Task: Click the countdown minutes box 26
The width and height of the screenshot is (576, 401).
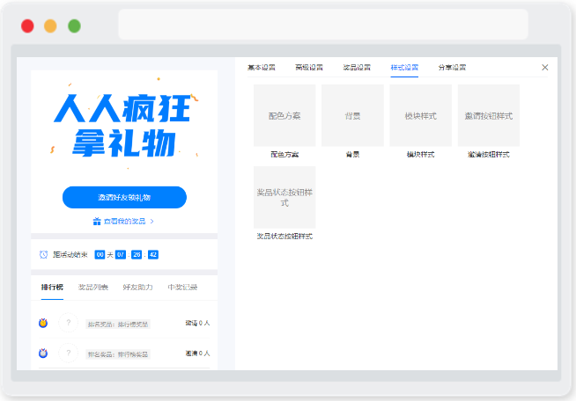Action: [x=137, y=255]
